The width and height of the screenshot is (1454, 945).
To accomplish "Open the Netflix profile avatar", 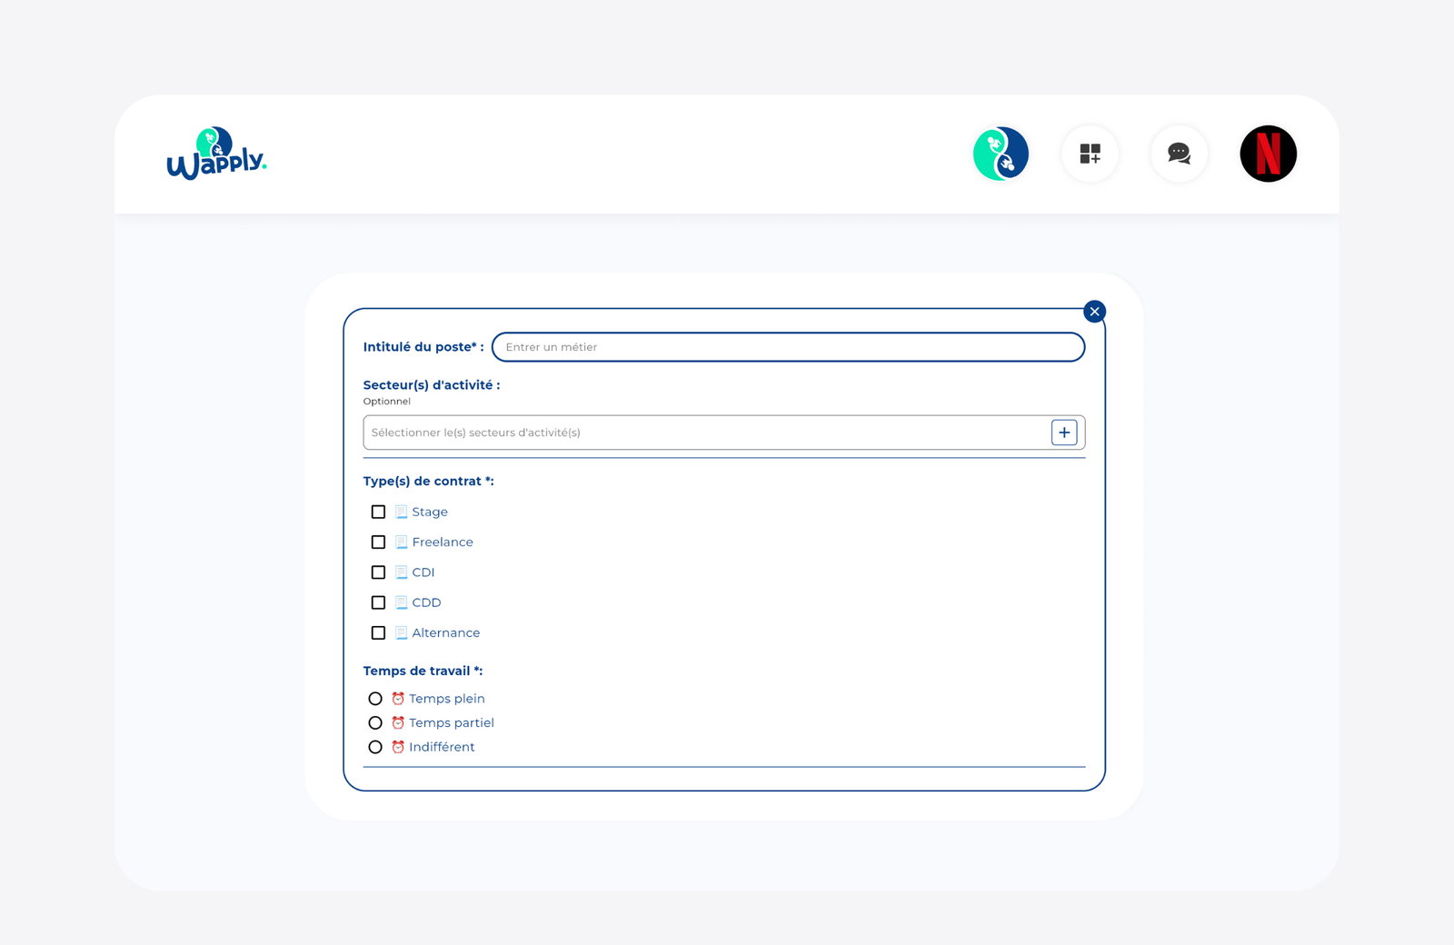I will 1268,154.
